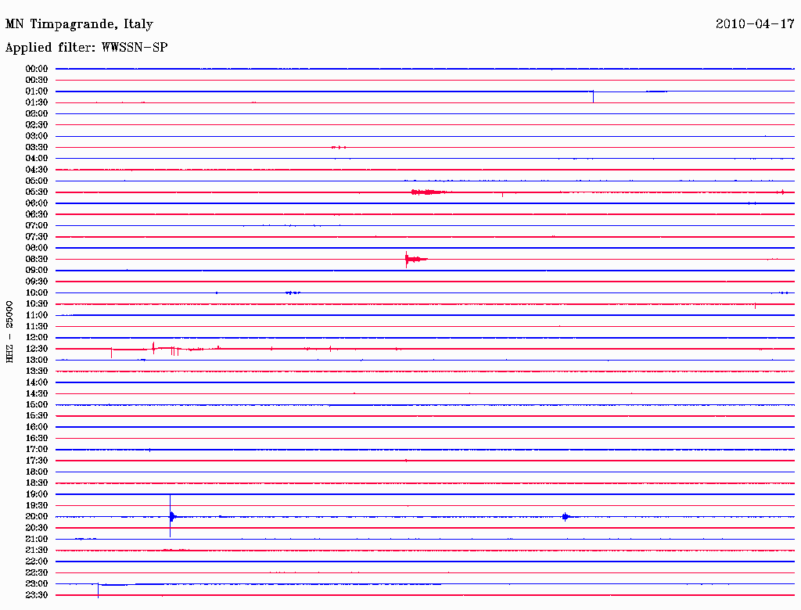This screenshot has height=610, width=801.
Task: Select the 20:30 time label
Action: [37, 528]
